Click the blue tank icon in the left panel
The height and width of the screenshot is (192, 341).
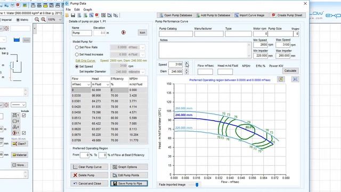pos(17,40)
